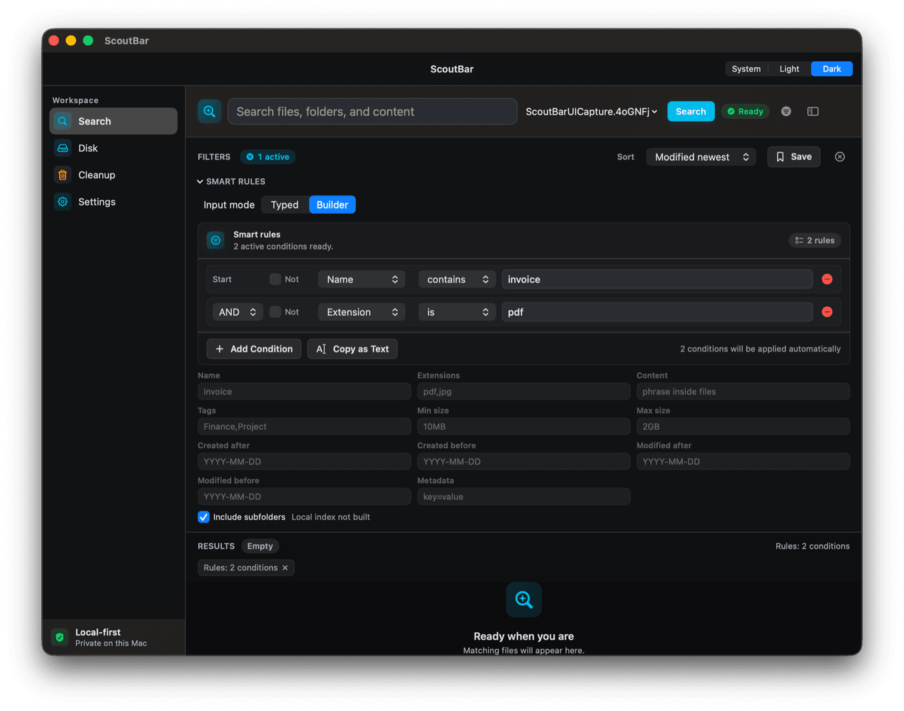Click the Name filter input field

point(304,391)
